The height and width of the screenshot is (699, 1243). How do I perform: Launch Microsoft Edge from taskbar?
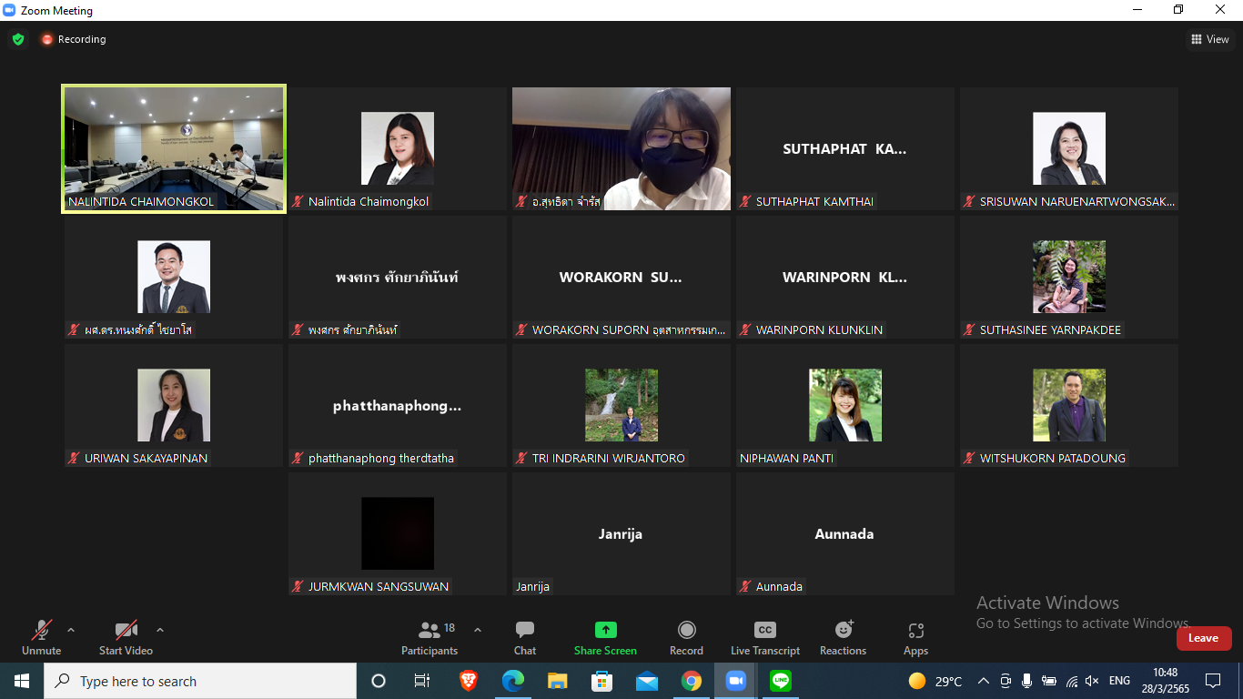[x=513, y=681]
